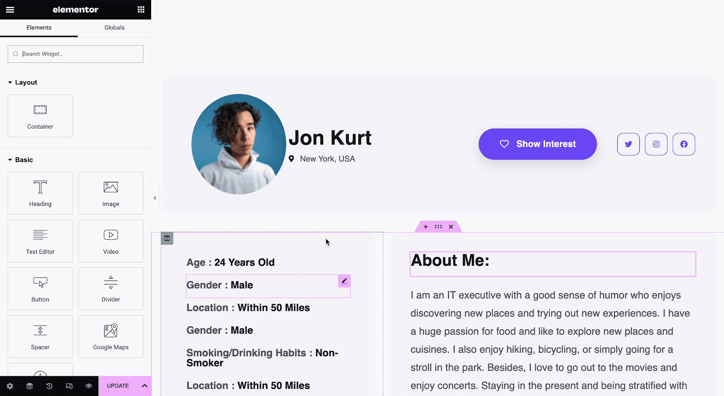
Task: Collapse the Layout section
Action: [x=23, y=82]
